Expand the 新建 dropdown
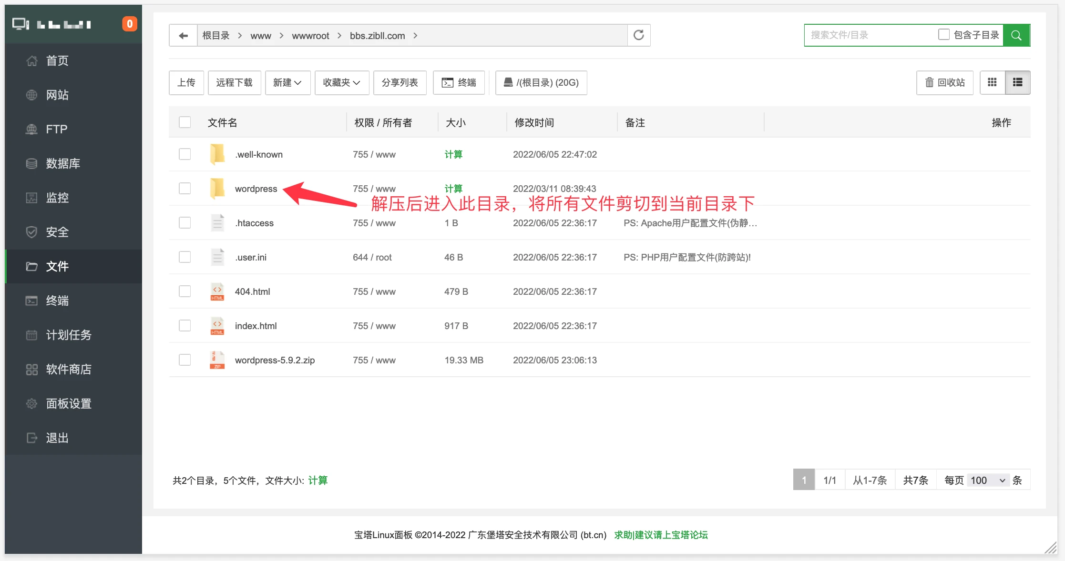Viewport: 1065px width, 561px height. point(287,82)
